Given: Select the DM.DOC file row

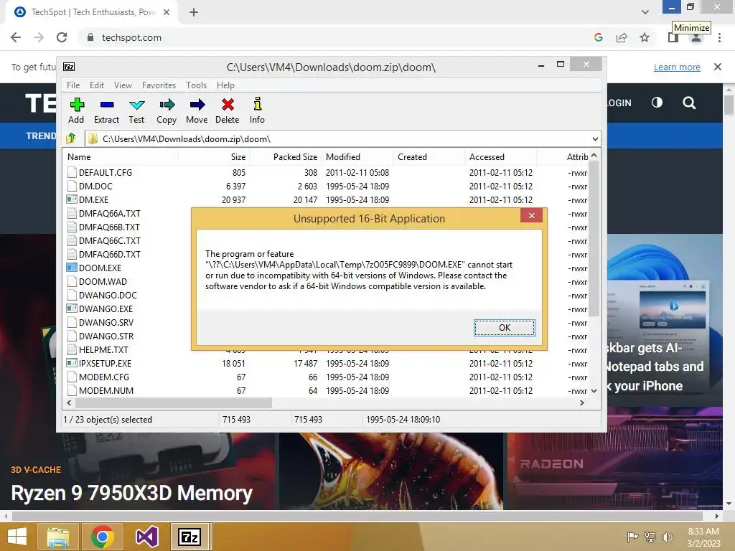Looking at the screenshot, I should pos(327,186).
